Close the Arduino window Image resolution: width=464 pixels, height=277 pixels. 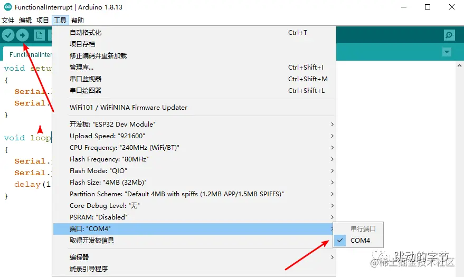pos(451,7)
